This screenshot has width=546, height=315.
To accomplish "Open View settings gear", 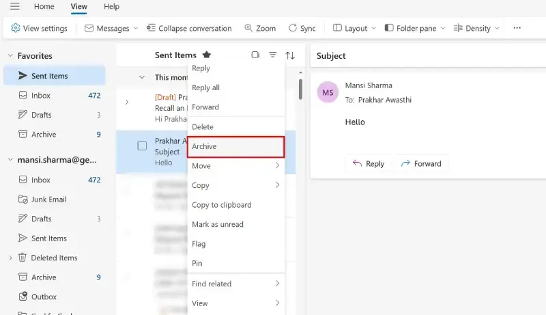I will [15, 28].
